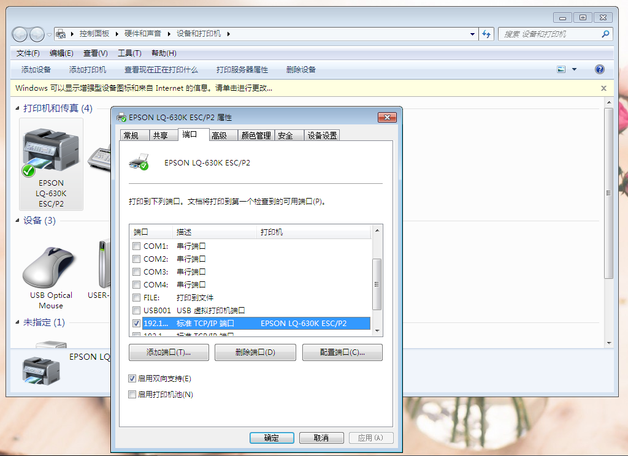Screen dimensions: 628x456
Task: Toggle 启用双向支持(E) checkbox
Action: 132,378
